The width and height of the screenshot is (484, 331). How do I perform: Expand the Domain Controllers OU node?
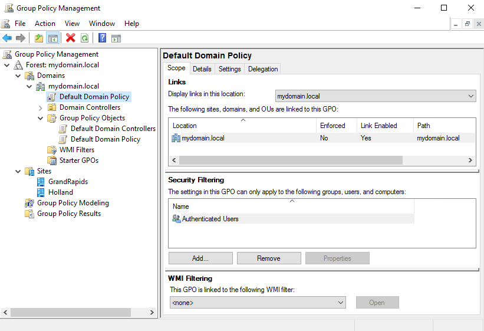(41, 107)
